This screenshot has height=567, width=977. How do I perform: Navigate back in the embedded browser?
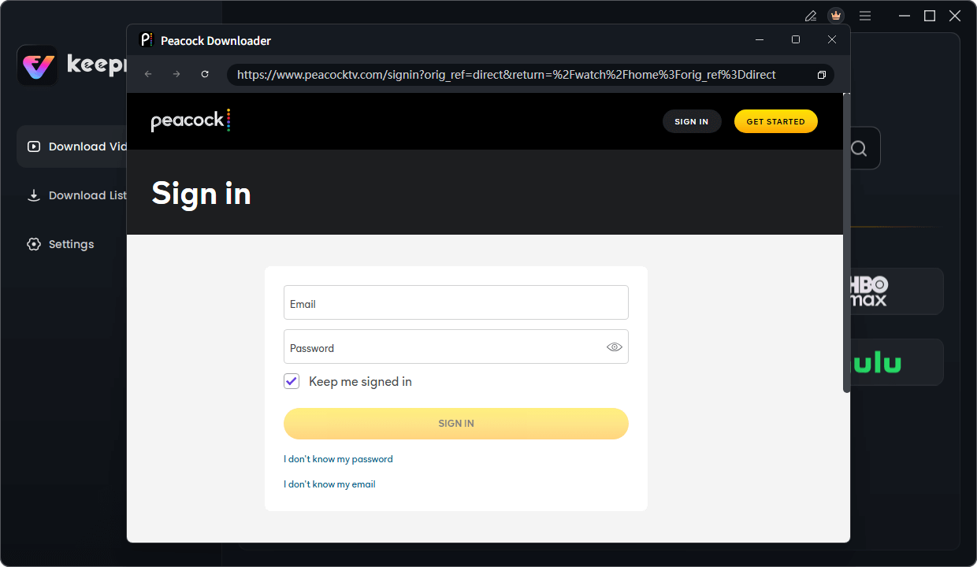click(147, 74)
